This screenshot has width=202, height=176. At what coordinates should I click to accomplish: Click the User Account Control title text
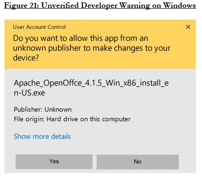(39, 27)
